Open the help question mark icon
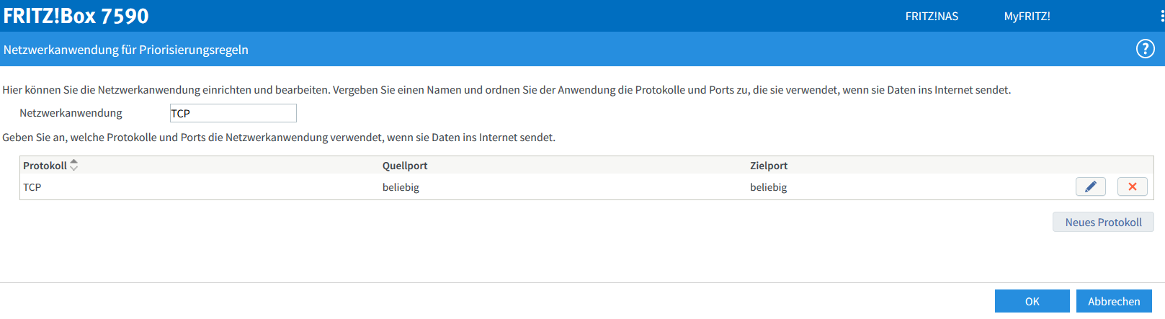The image size is (1165, 319). pyautogui.click(x=1145, y=49)
